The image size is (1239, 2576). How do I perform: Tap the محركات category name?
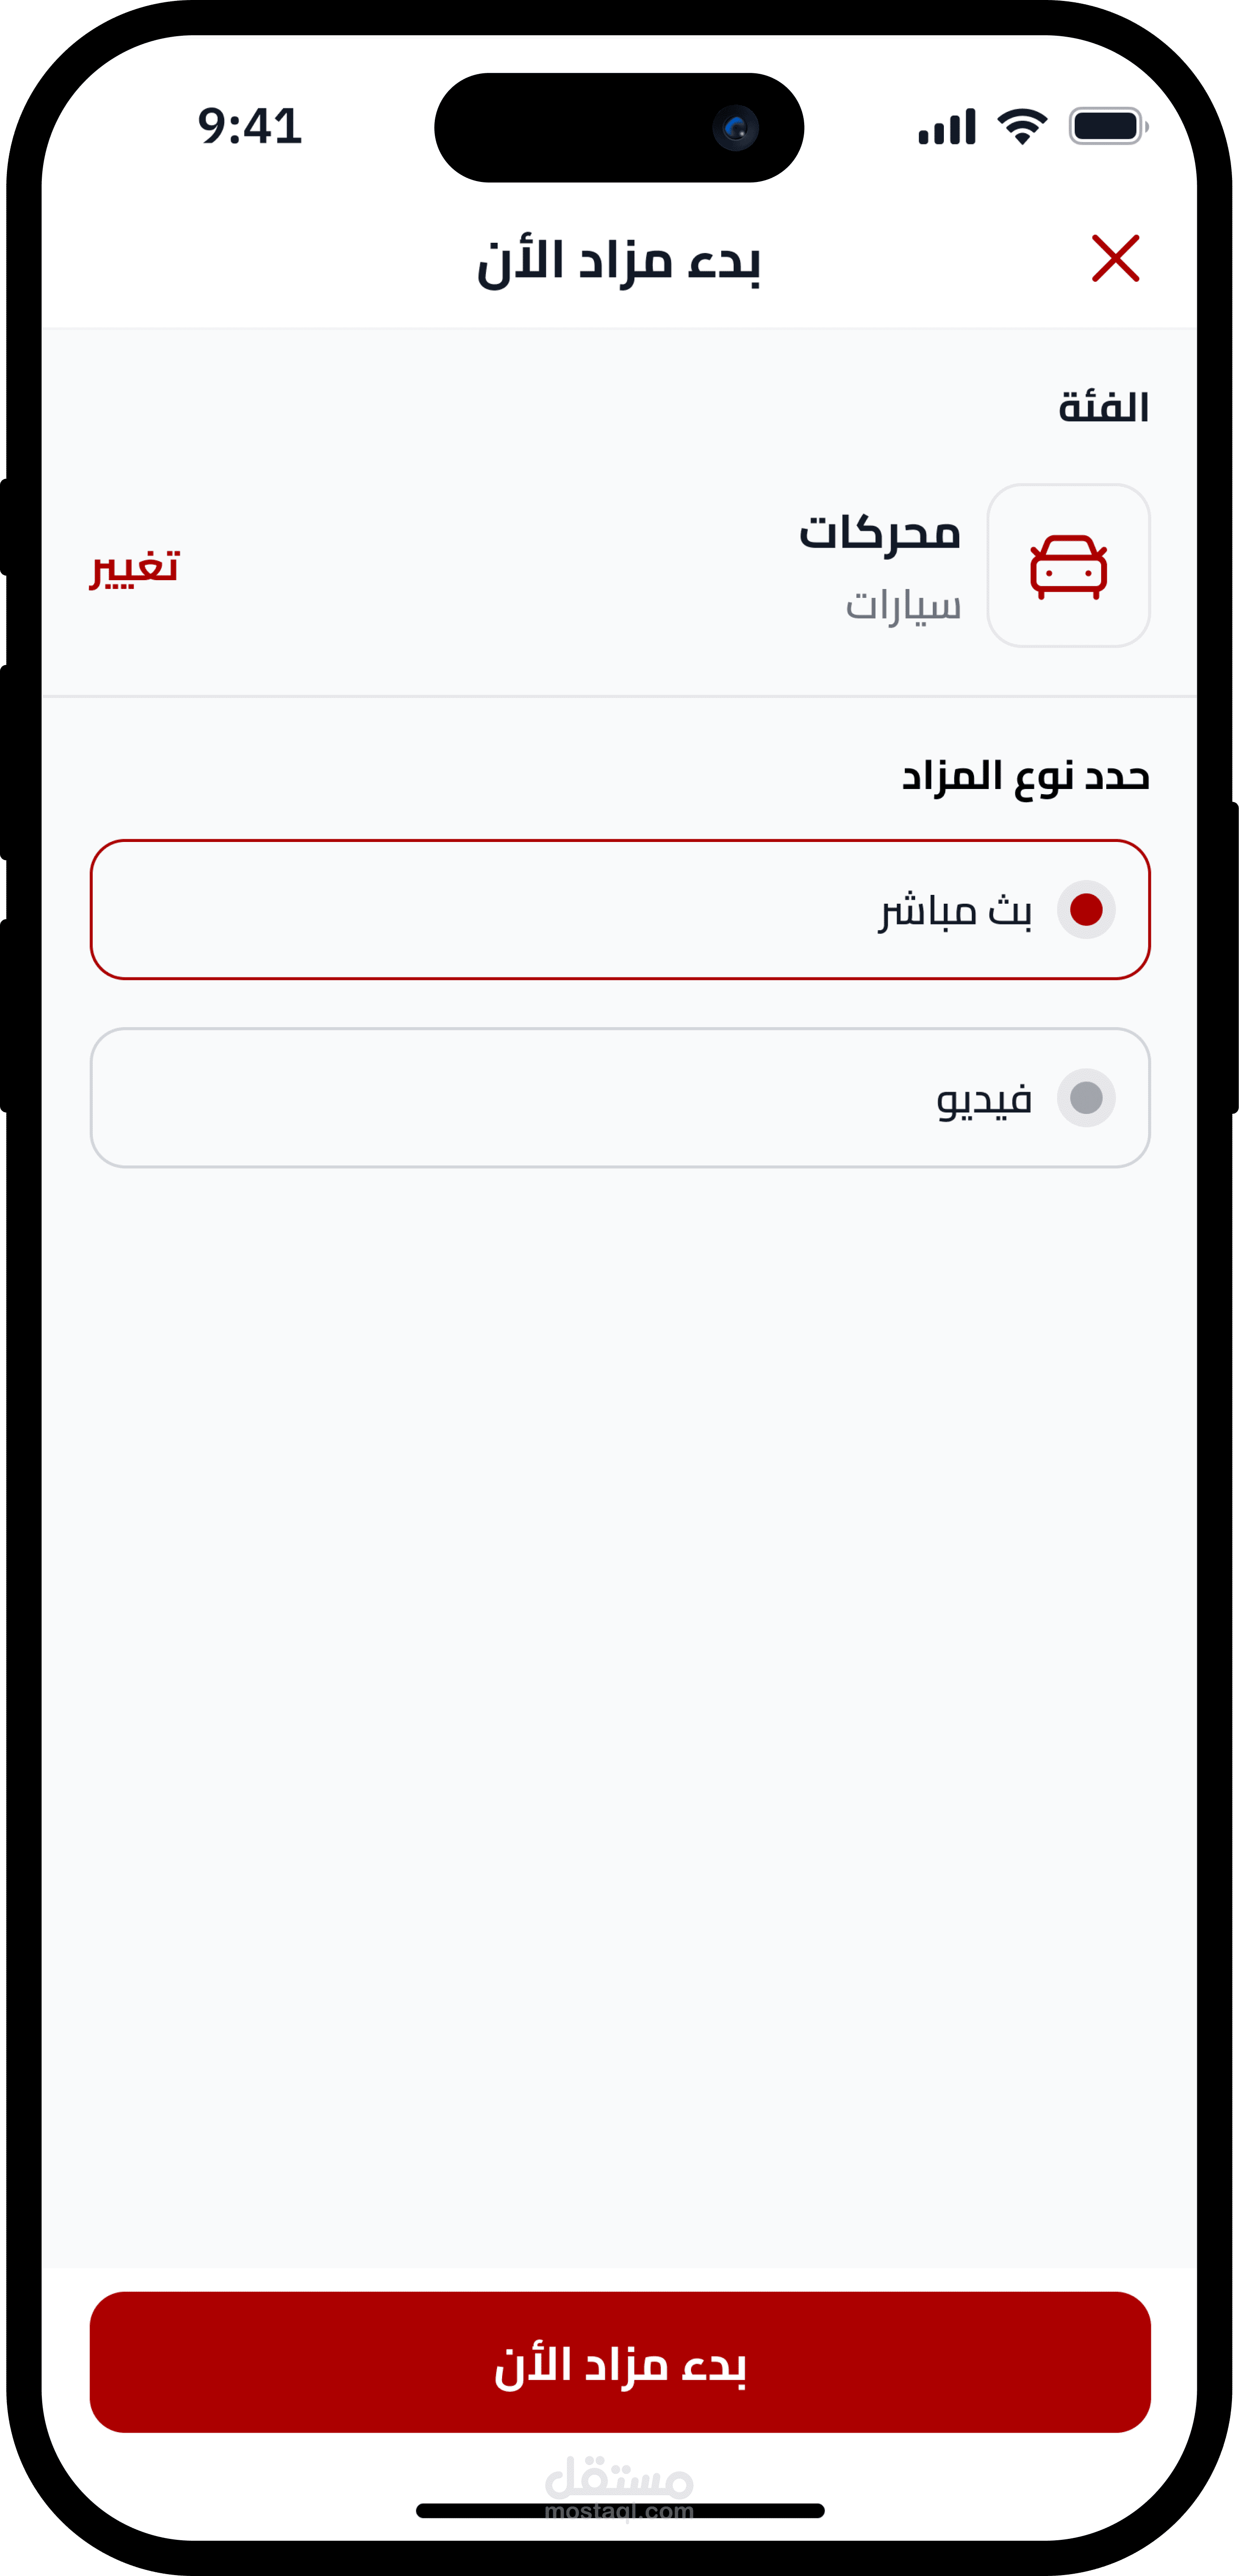879,531
